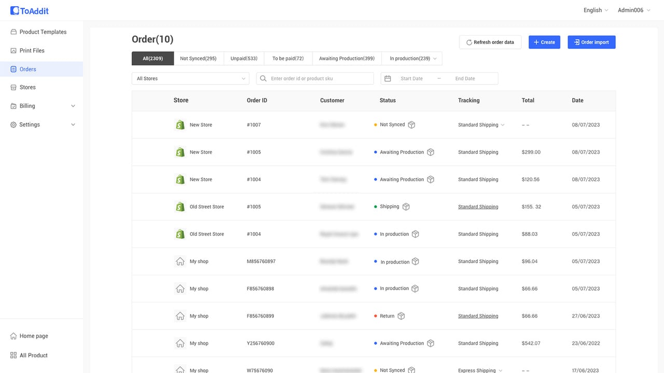Click date 27/06/2023
Screen dimensions: 664x373
point(586,316)
